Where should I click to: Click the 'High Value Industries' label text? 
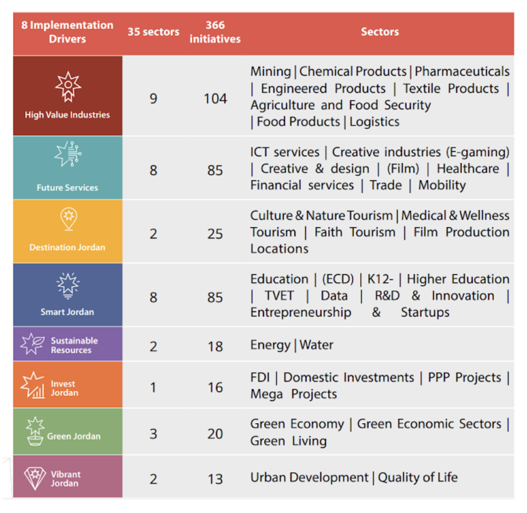point(68,115)
